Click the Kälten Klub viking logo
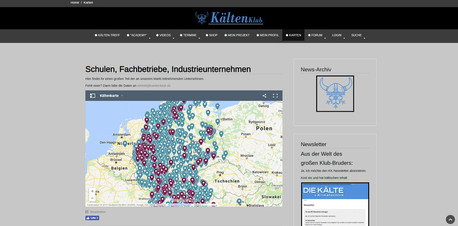The image size is (458, 226). pos(228,18)
